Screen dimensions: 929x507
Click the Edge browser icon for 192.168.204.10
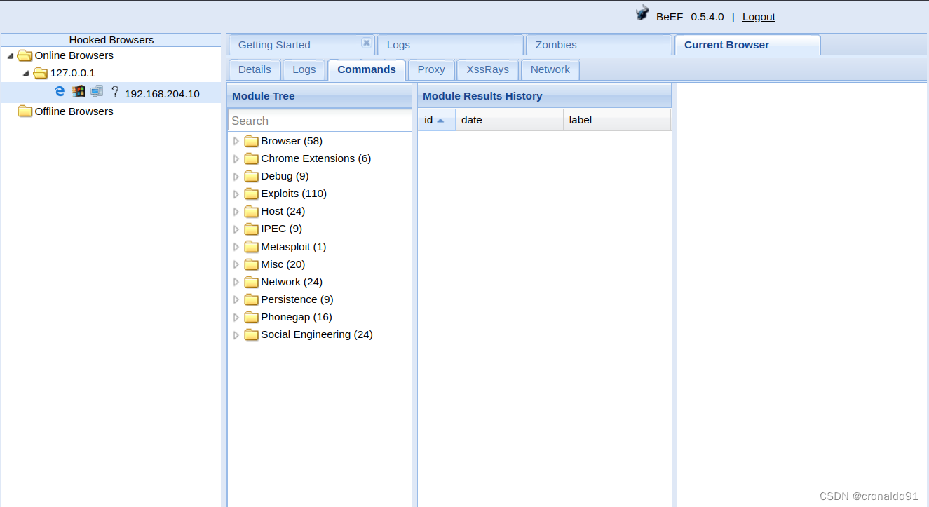tap(60, 91)
